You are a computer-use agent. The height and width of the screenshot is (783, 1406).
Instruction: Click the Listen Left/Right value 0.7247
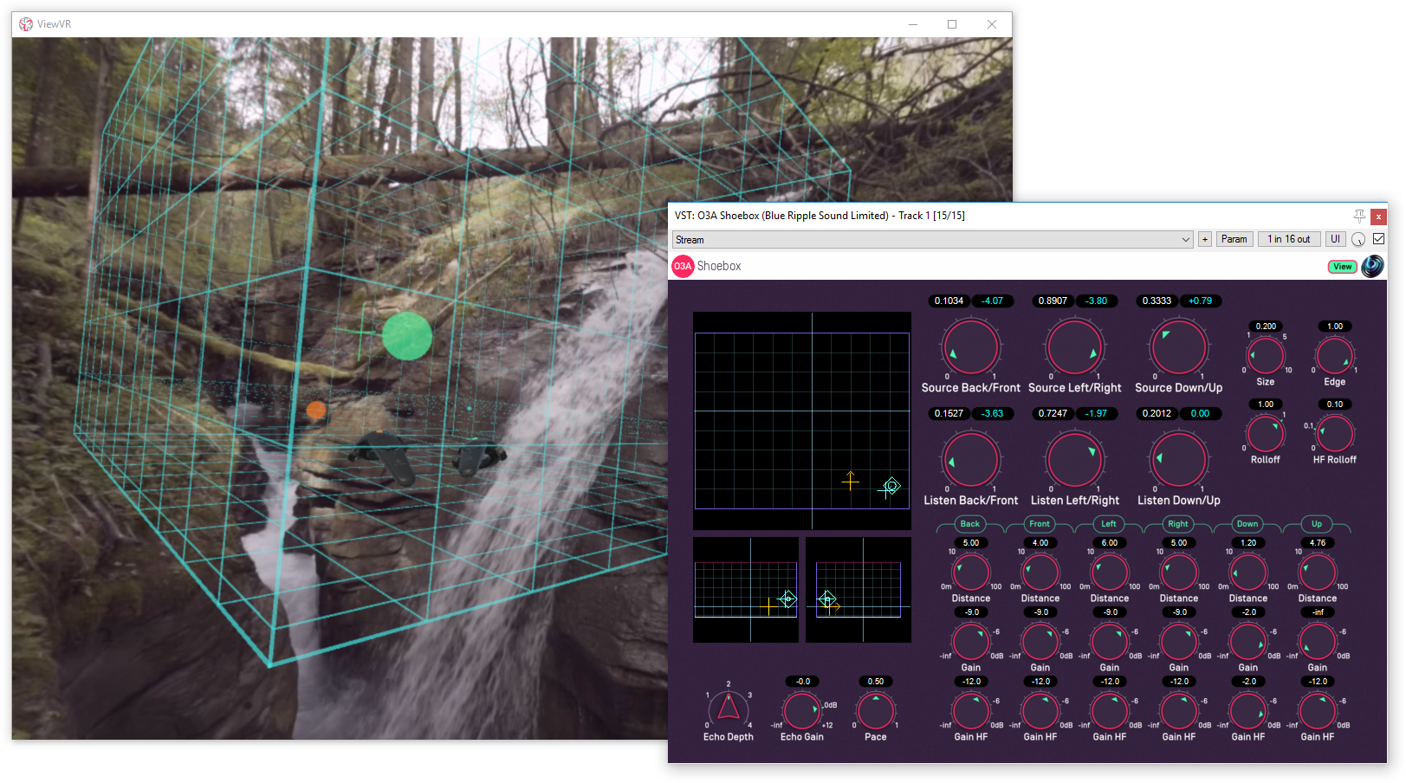point(1053,413)
